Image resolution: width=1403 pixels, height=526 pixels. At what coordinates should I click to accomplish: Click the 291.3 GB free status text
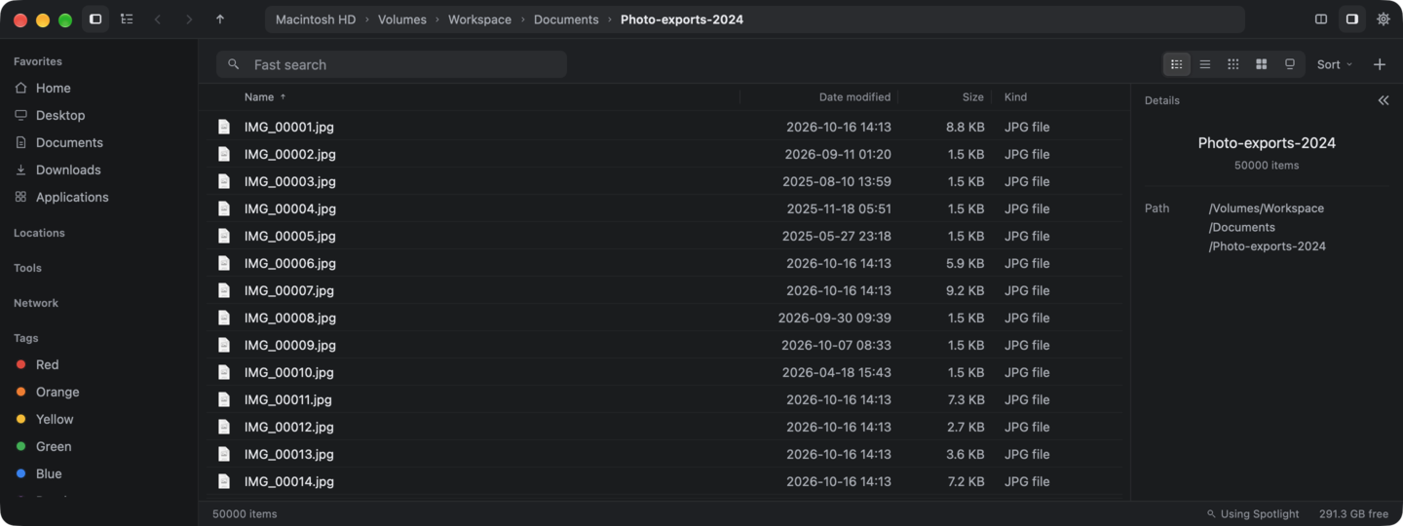1354,513
